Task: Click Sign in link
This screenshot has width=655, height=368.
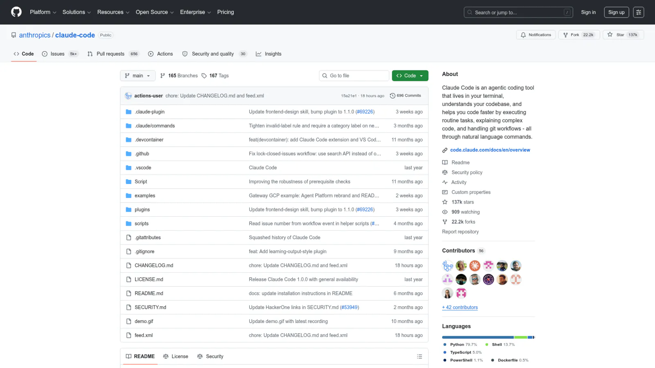Action: click(x=588, y=12)
